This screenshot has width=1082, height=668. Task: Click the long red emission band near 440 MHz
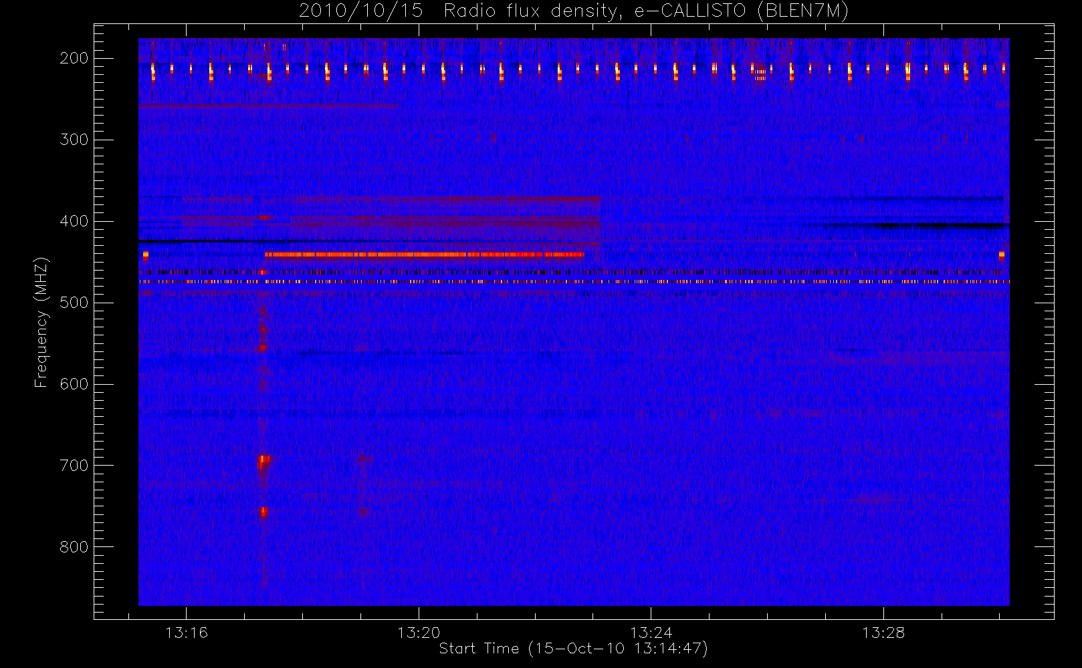click(x=424, y=255)
